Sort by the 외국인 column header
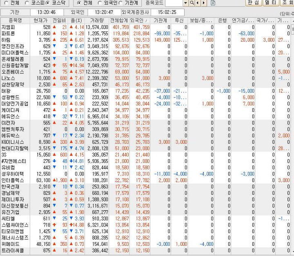Screen dimensions: 294x256 (x=139, y=20)
